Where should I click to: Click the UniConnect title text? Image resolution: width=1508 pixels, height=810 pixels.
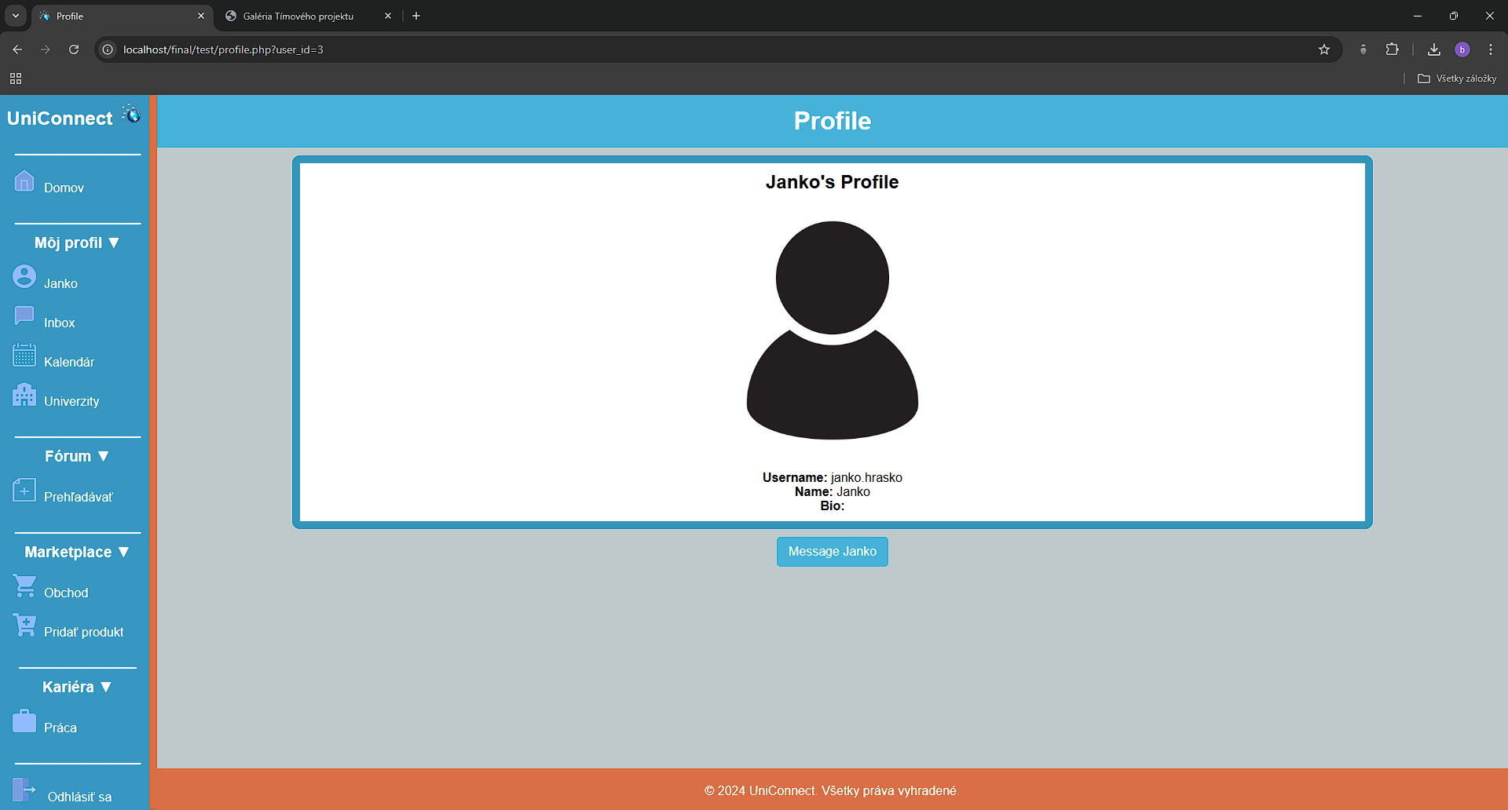(x=60, y=119)
